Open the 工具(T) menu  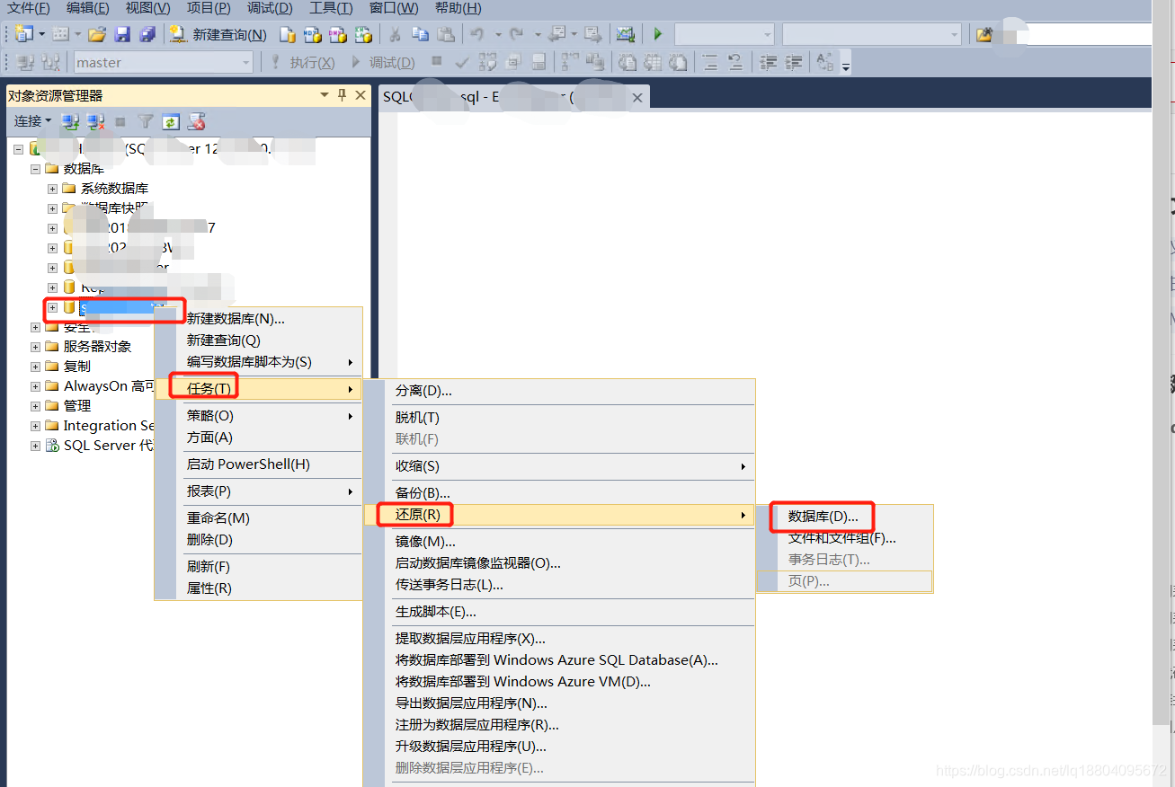(331, 8)
